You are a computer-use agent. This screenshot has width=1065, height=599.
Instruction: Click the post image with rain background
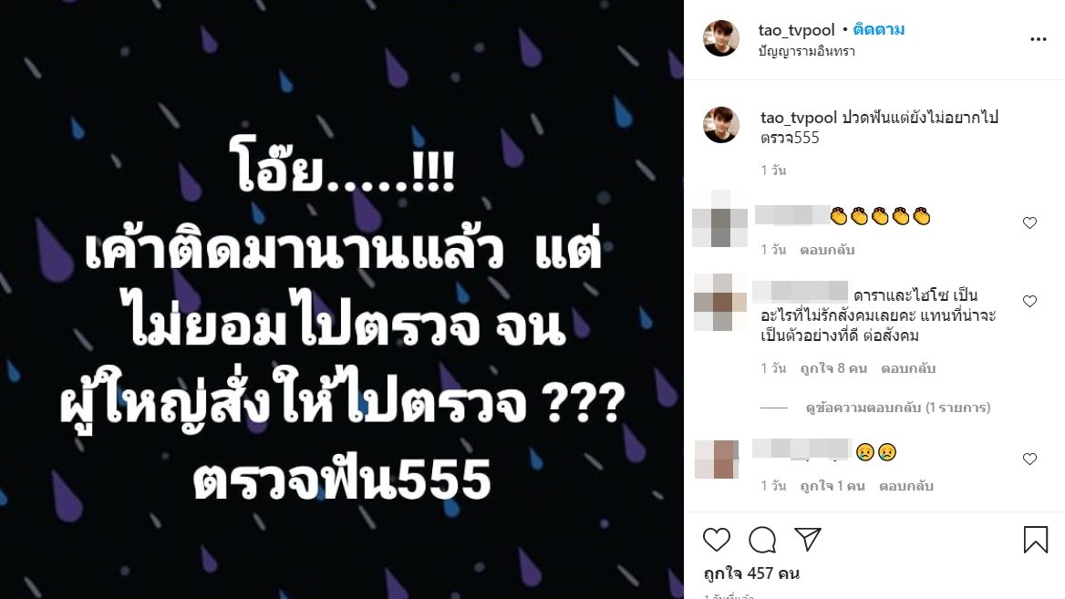click(342, 299)
